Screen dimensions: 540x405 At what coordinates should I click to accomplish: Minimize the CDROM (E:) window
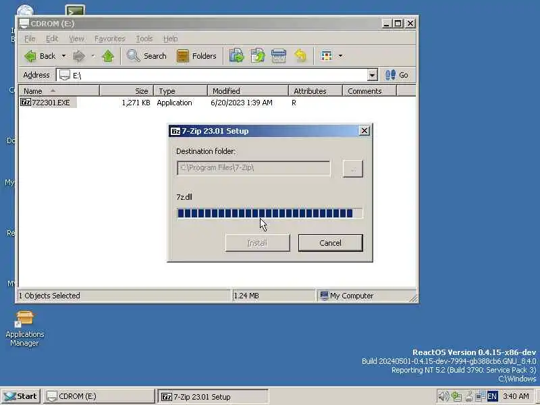pyautogui.click(x=386, y=24)
